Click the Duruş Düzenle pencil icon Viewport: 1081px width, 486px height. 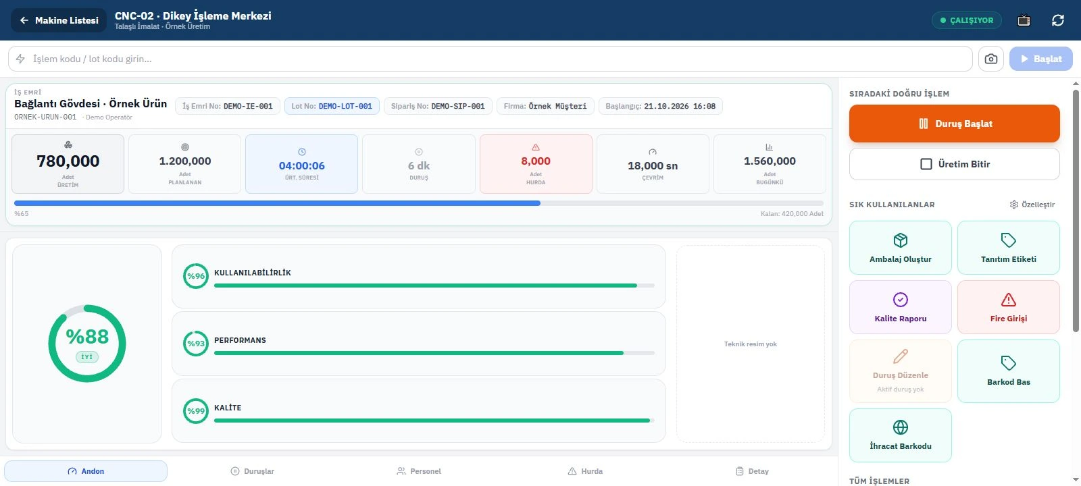click(901, 356)
